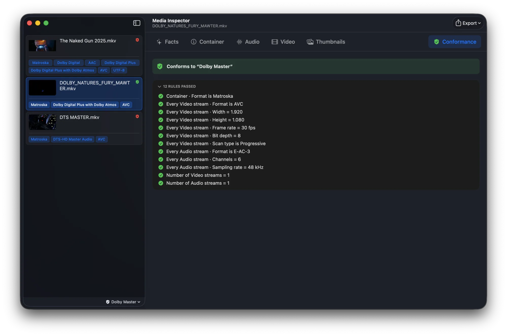Click the AAC codec tag

click(92, 63)
